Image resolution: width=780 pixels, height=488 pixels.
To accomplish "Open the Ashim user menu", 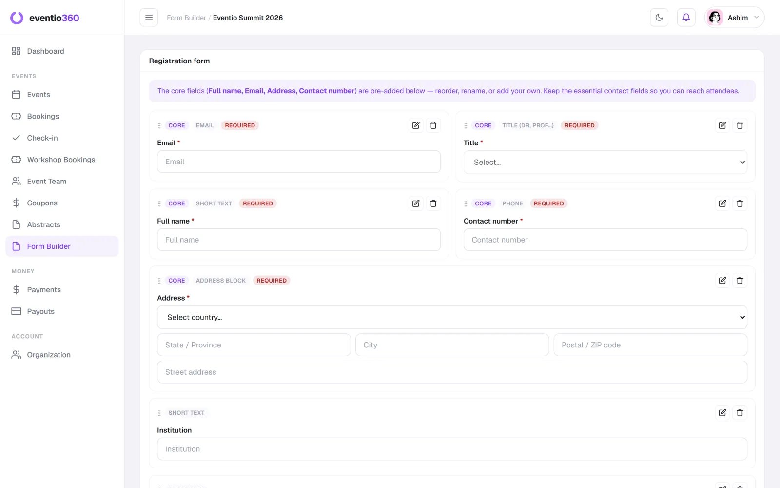I will point(734,18).
